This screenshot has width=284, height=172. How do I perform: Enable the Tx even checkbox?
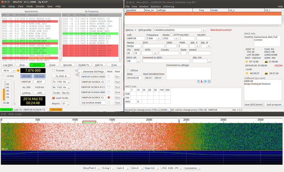point(54,70)
